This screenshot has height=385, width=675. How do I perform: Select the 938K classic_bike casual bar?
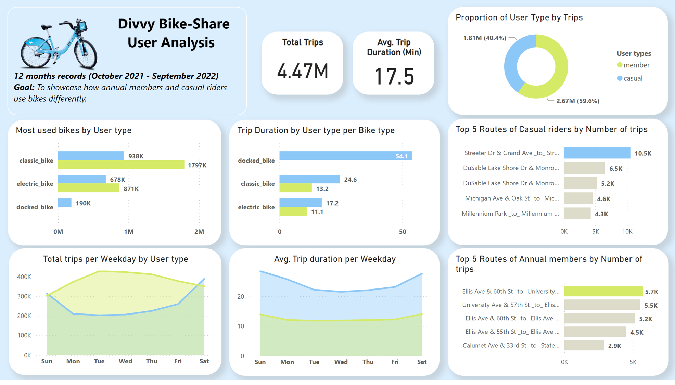click(91, 156)
